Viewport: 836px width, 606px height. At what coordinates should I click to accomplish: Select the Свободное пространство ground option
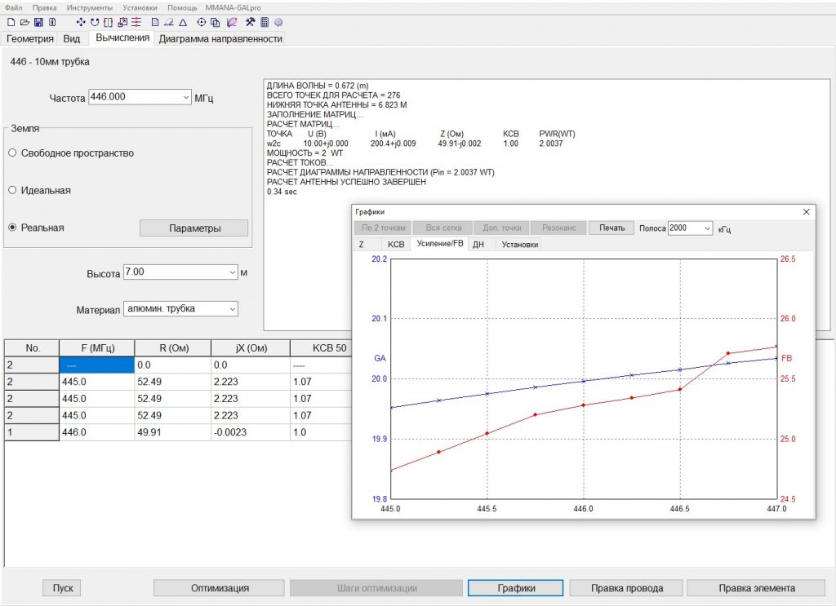(12, 153)
